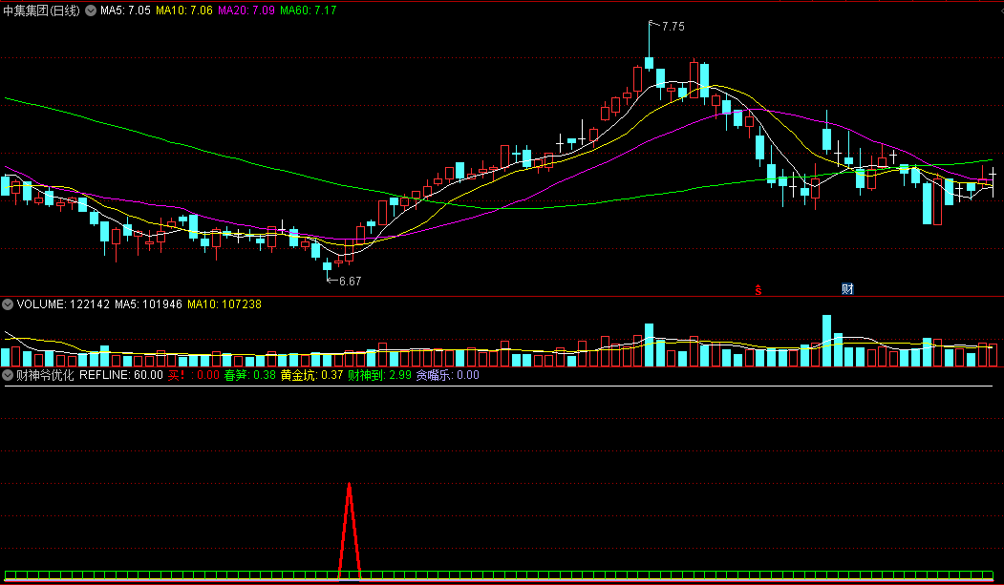Select the 中集集团(日线) chart title
Image resolution: width=1004 pixels, height=585 pixels.
pos(42,10)
